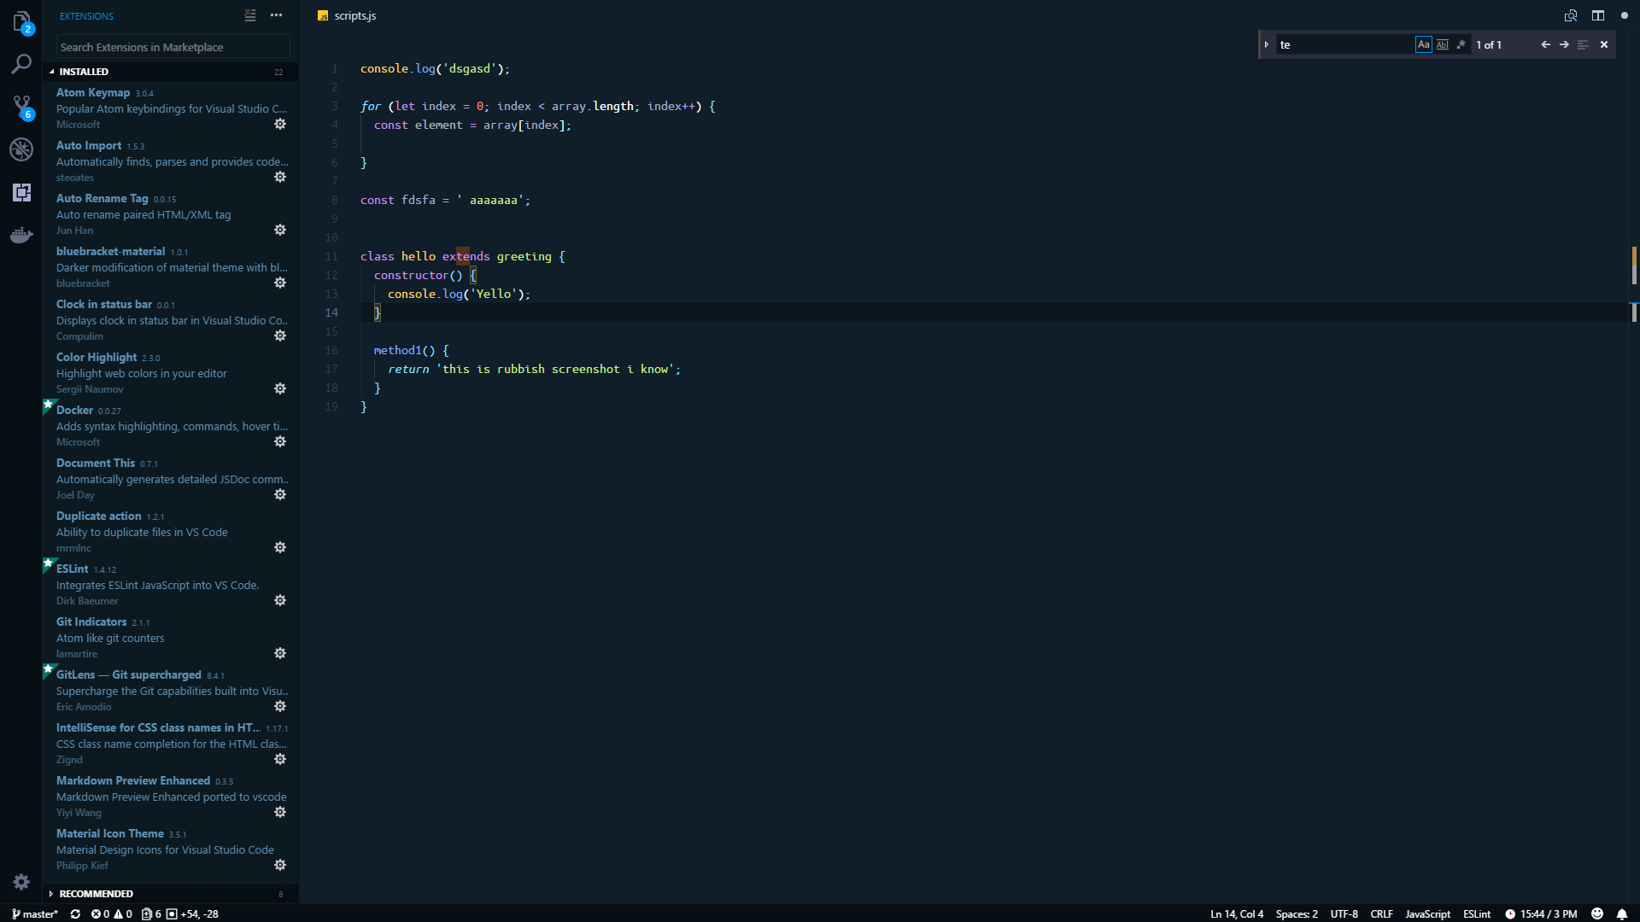This screenshot has height=922, width=1640.
Task: Click GitLens settings gear icon
Action: point(280,706)
